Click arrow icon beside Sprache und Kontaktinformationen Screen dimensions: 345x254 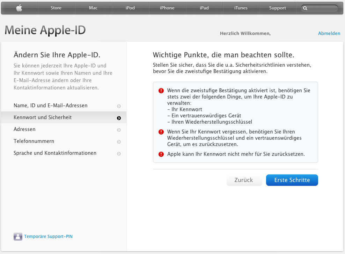tap(119, 154)
